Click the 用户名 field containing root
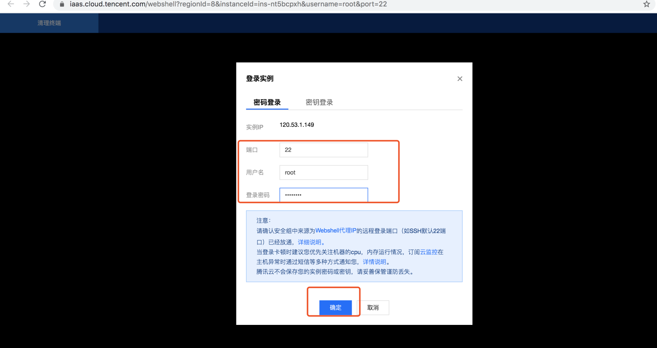 pyautogui.click(x=324, y=173)
